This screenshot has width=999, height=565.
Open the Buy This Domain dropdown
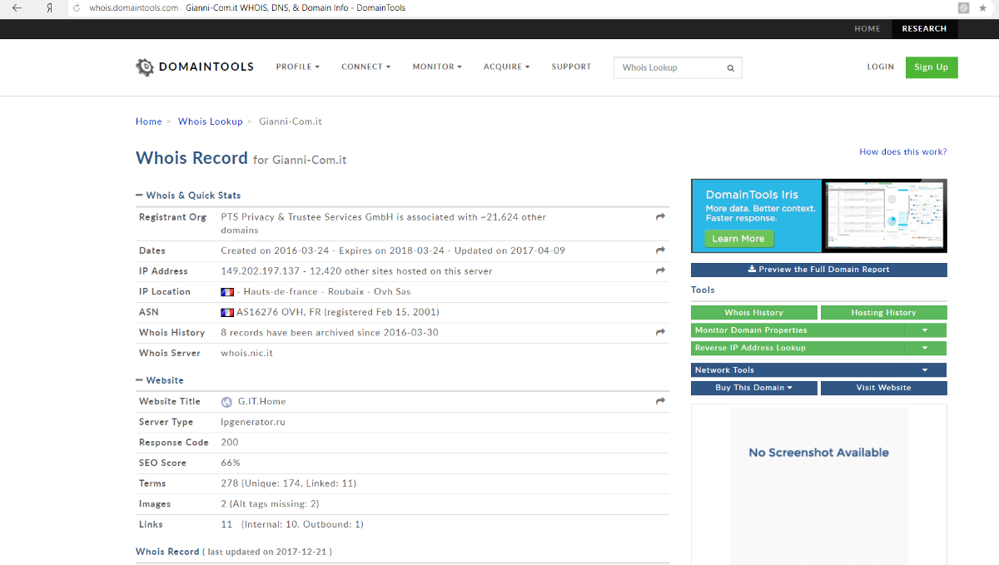coord(754,388)
